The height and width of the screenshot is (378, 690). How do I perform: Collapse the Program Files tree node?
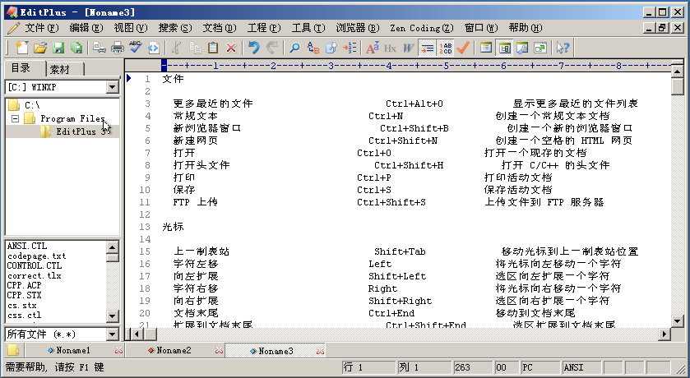tap(16, 118)
